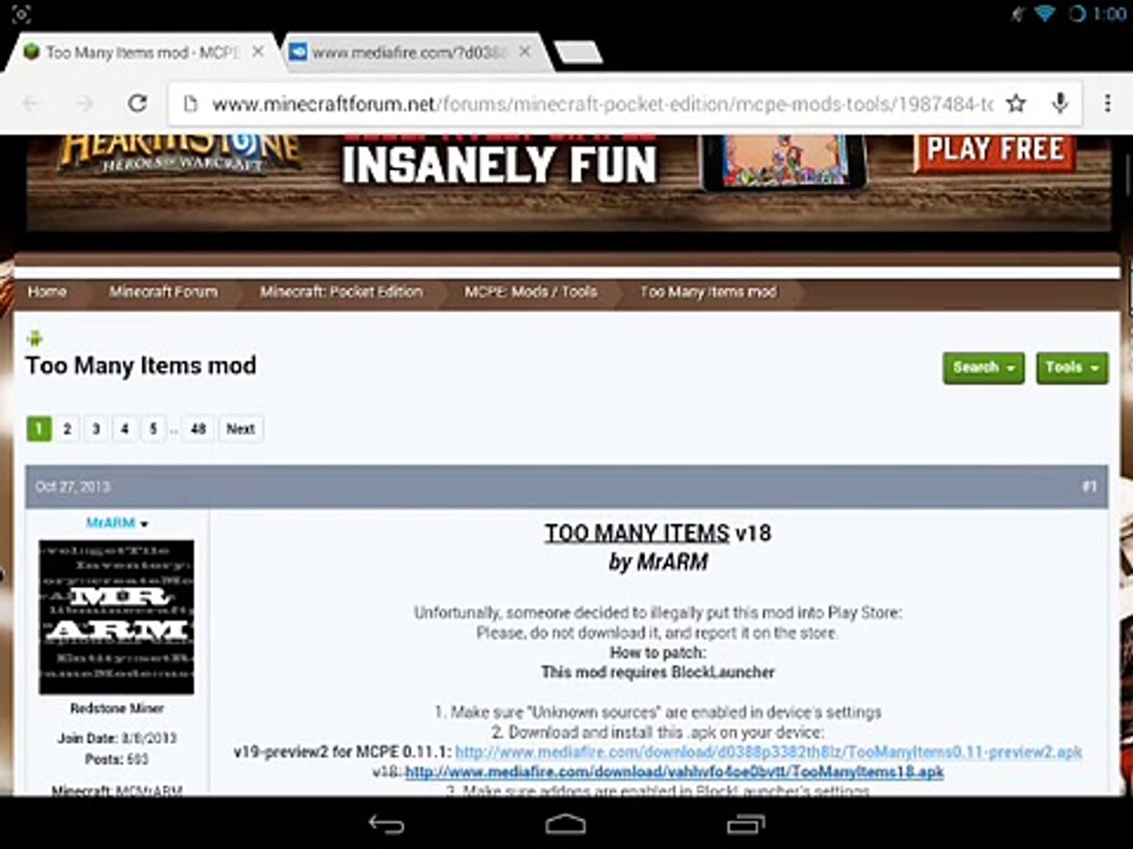Tap the Android back navigation button
1133x849 pixels.
click(x=386, y=824)
